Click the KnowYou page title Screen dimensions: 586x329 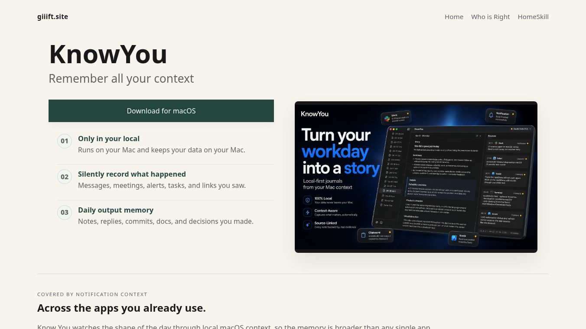point(108,54)
